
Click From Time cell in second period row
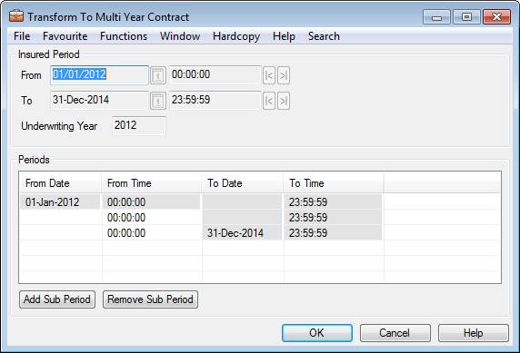[x=151, y=218]
